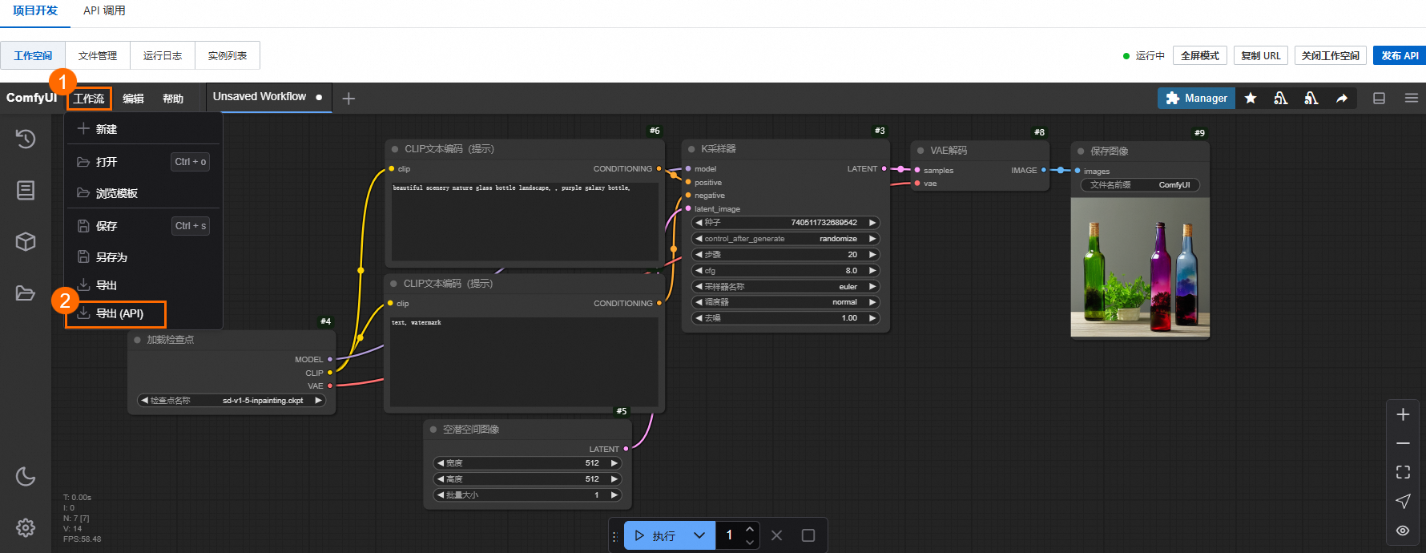Click the 去噪 1.00 slider field
The width and height of the screenshot is (1426, 553).
point(785,318)
